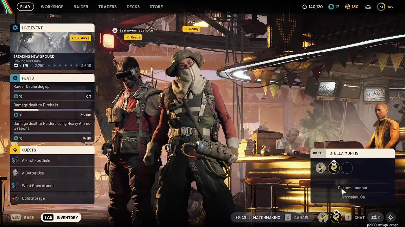The image size is (405, 227).
Task: Open the TAB Inventory button
Action: click(61, 218)
